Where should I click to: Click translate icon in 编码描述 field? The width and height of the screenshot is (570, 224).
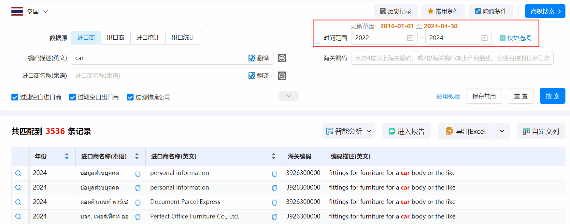pyautogui.click(x=259, y=58)
